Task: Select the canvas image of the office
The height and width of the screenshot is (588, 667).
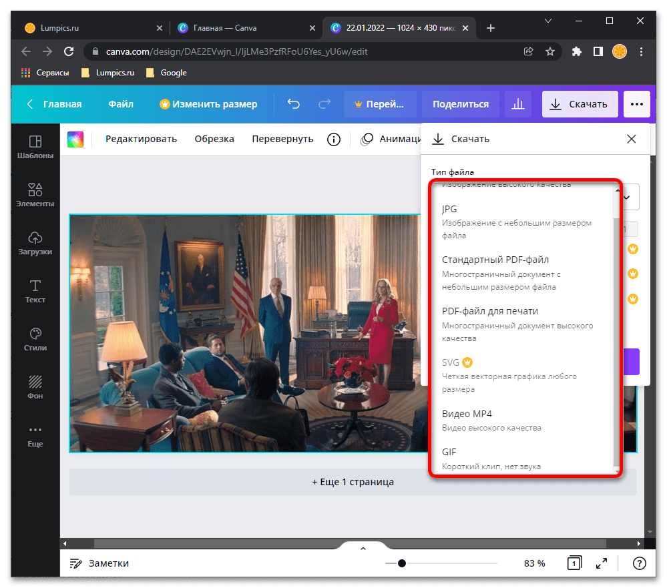Action: (248, 333)
